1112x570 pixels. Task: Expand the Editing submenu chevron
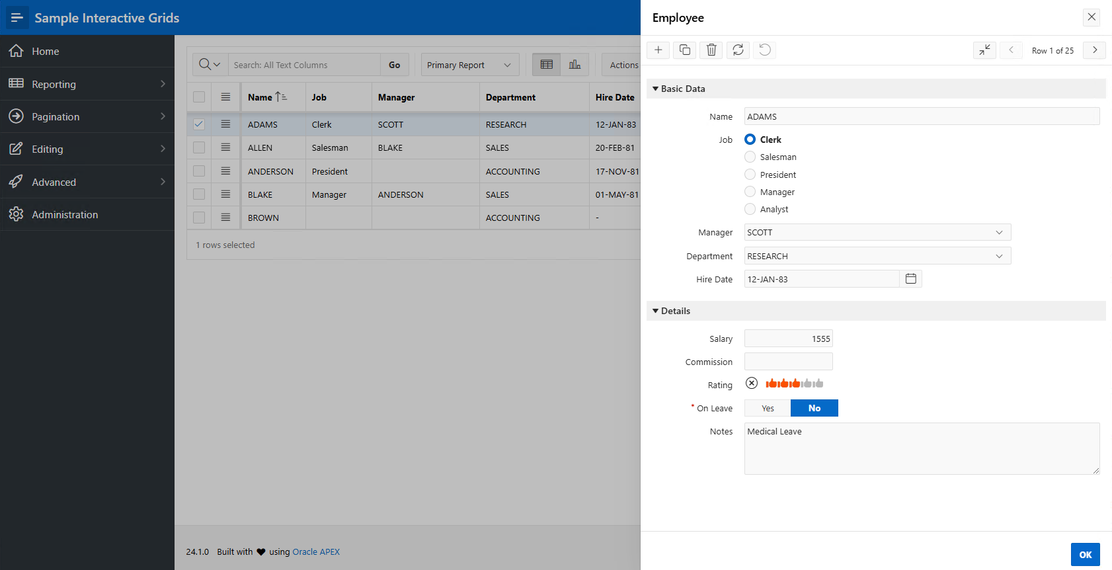(x=163, y=149)
